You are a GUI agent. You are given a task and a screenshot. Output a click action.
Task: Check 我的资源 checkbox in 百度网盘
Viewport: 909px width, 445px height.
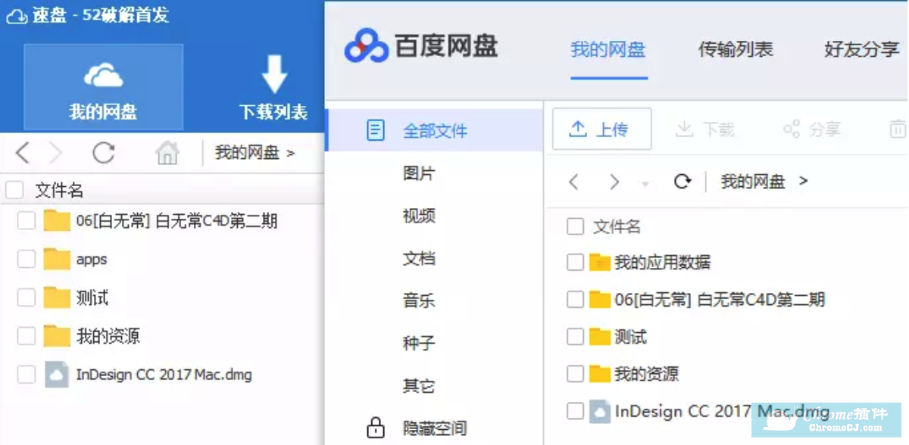coord(576,373)
